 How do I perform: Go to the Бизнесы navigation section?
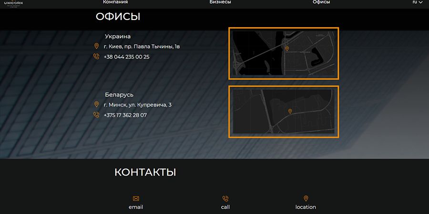point(220,2)
